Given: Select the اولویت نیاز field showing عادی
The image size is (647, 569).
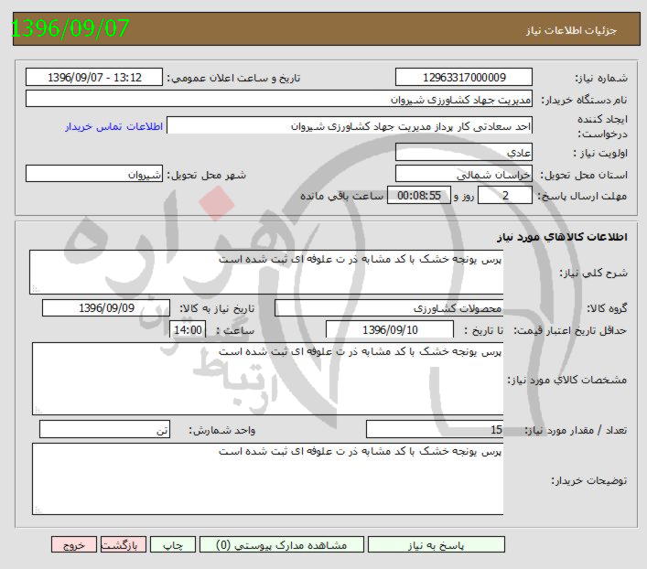Looking at the screenshot, I should pyautogui.click(x=464, y=152).
